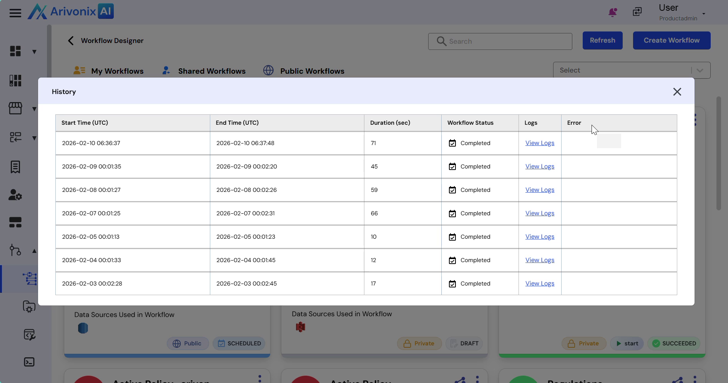Open the terminal console icon in sidebar
The image size is (728, 383).
(x=29, y=362)
